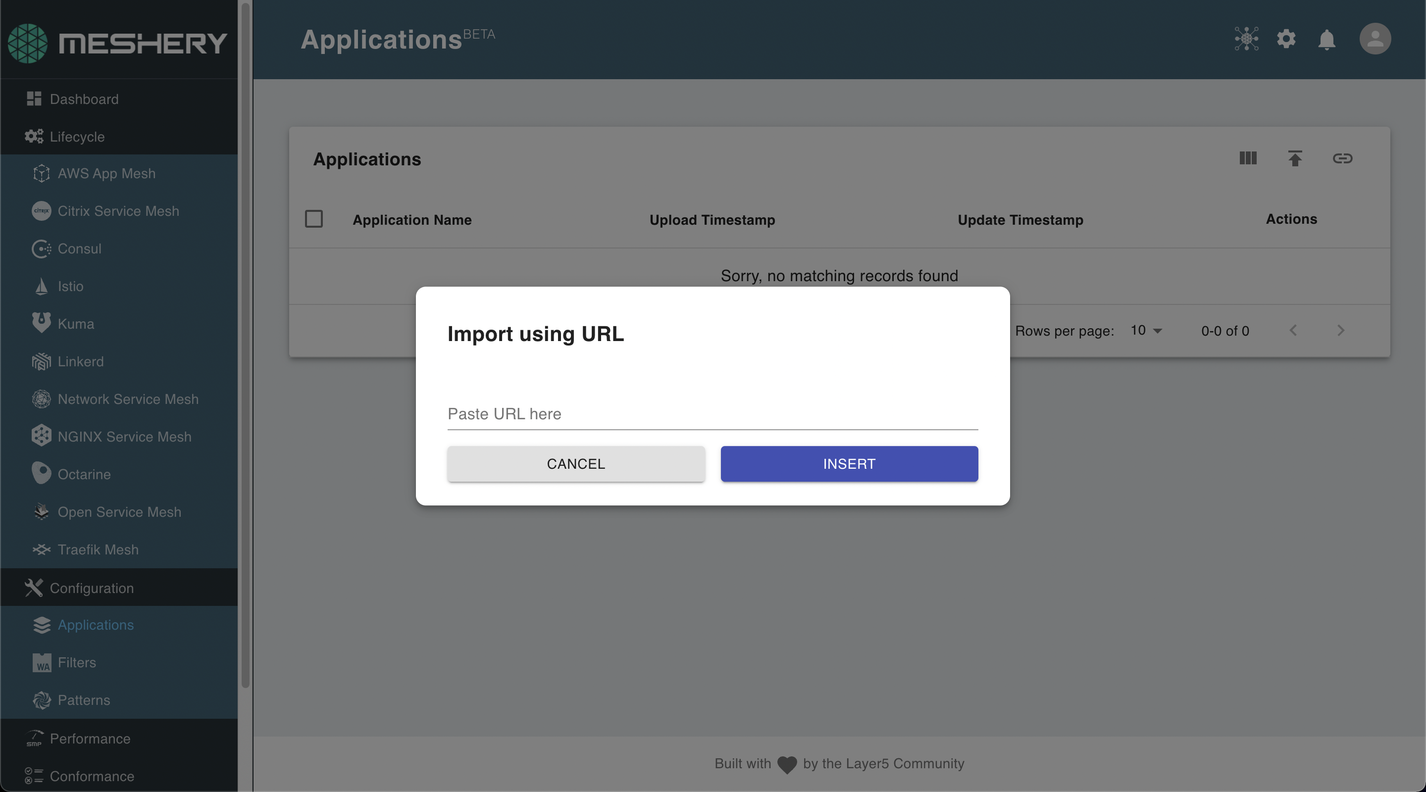Open the rows per page dropdown
The width and height of the screenshot is (1426, 792).
tap(1145, 331)
